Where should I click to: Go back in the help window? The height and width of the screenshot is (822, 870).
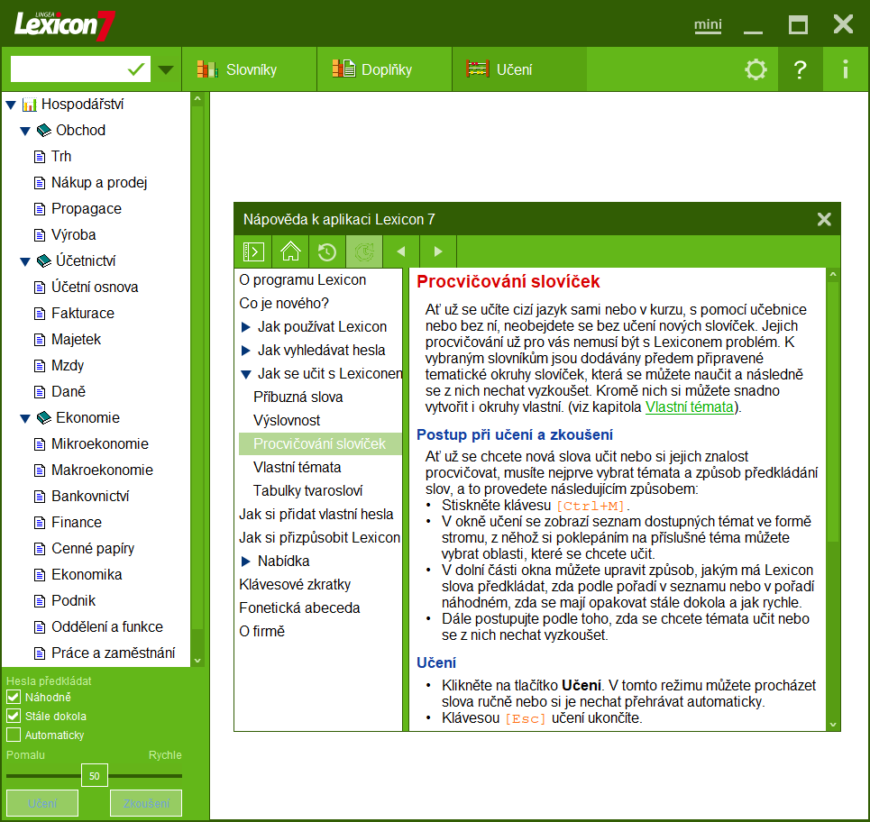(400, 251)
